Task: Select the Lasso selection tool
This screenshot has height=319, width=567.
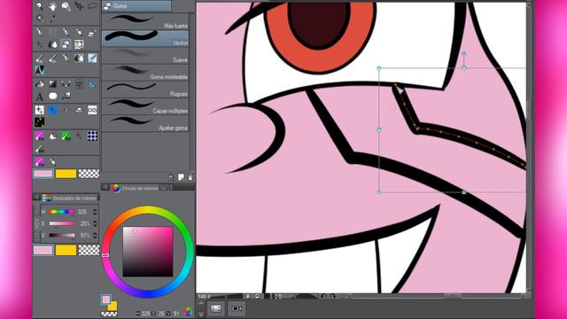Action: click(92, 6)
